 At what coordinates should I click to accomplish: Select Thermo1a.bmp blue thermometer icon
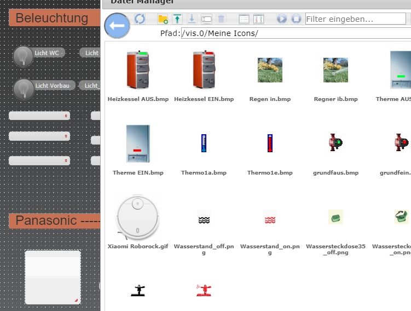[x=204, y=143]
